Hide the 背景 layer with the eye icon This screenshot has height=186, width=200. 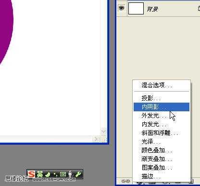coord(122,8)
